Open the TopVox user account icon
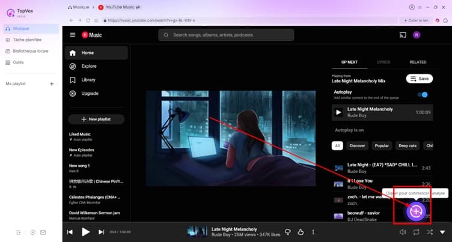Image resolution: width=452 pixels, height=242 pixels. (412, 7)
